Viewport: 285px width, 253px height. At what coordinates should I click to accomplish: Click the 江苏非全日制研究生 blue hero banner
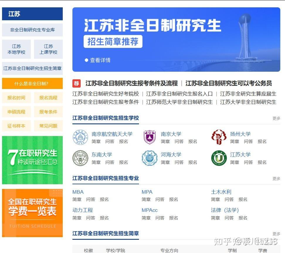click(176, 40)
